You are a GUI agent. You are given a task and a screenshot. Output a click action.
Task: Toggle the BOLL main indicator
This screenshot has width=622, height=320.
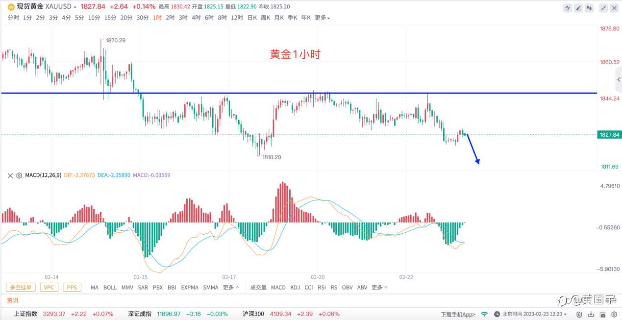pos(110,288)
